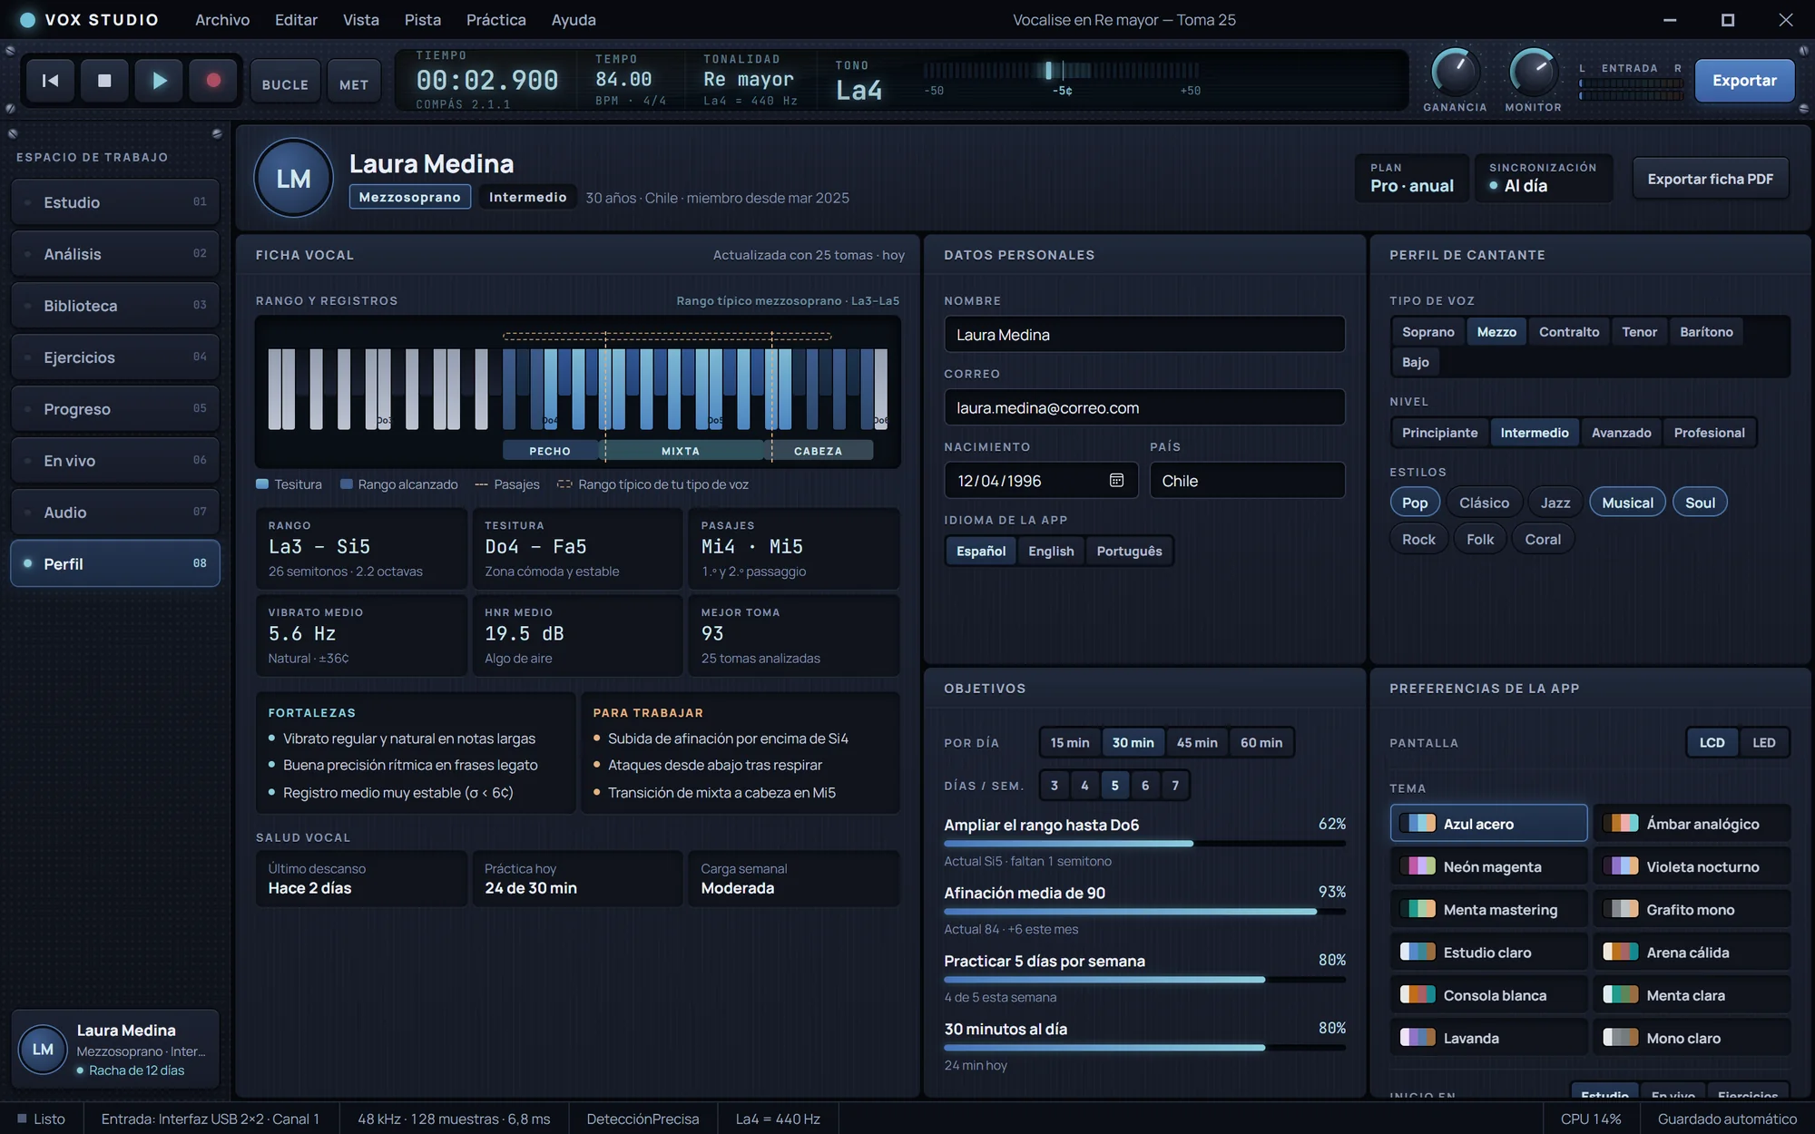Screen dimensions: 1815x1134
Task: Toggle the Jazz style chip
Action: 1555,503
